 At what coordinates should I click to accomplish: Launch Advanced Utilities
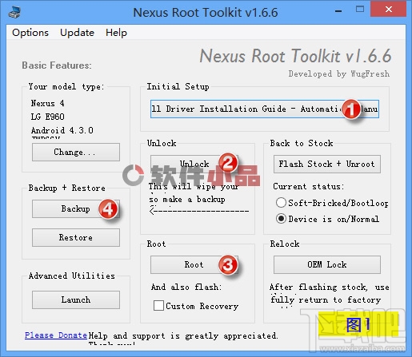[x=76, y=299]
